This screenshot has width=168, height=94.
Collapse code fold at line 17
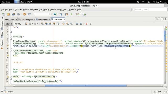coord(11,51)
